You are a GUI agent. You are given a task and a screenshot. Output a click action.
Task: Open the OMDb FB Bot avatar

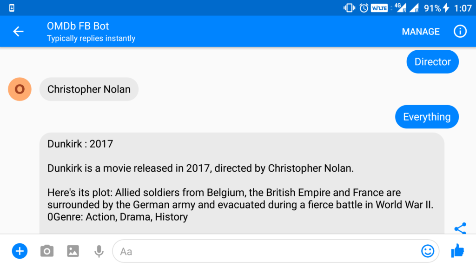point(19,89)
